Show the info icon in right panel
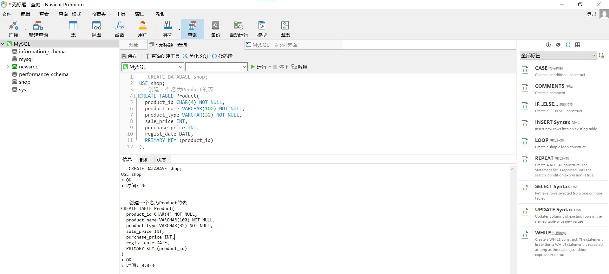 548,45
